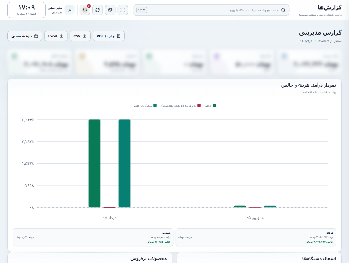
Task: Click the download icon on CSV button
Action: pos(85,36)
